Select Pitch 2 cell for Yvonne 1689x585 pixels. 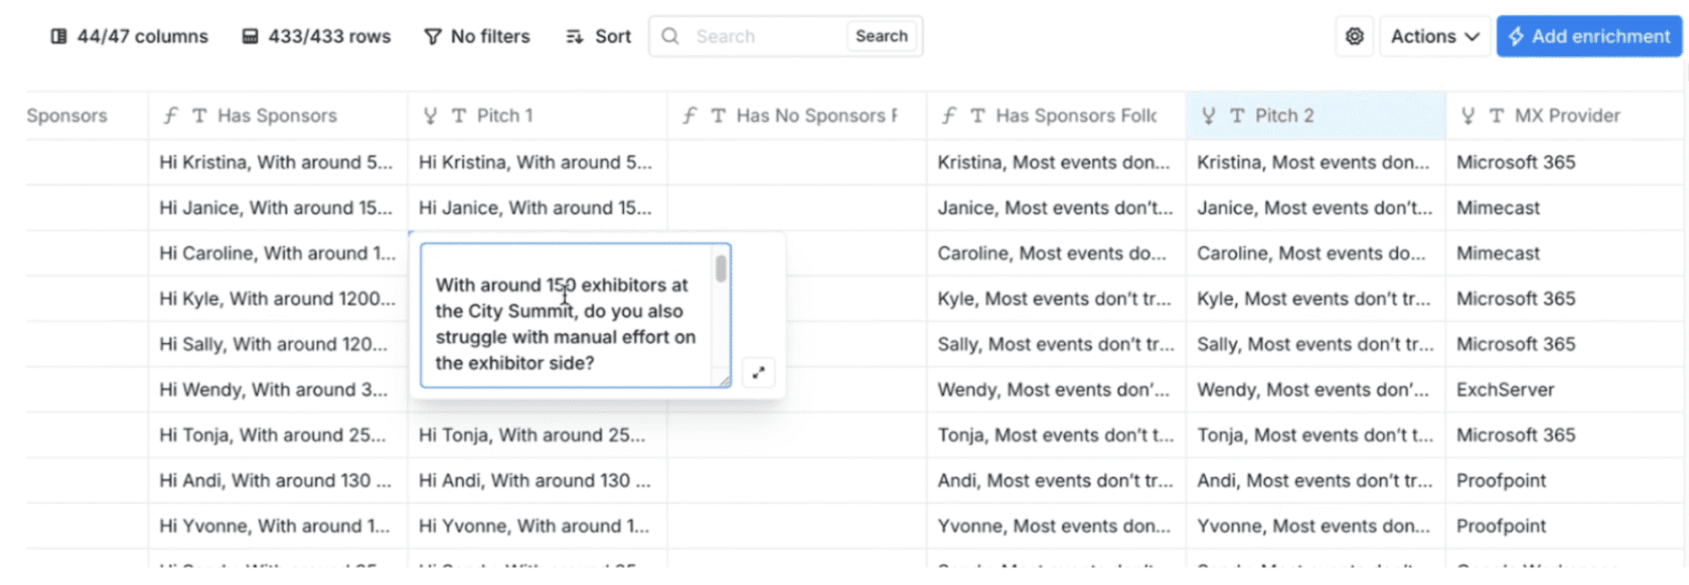(1316, 526)
